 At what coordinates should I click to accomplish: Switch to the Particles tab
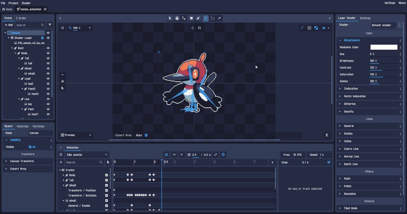click(38, 126)
